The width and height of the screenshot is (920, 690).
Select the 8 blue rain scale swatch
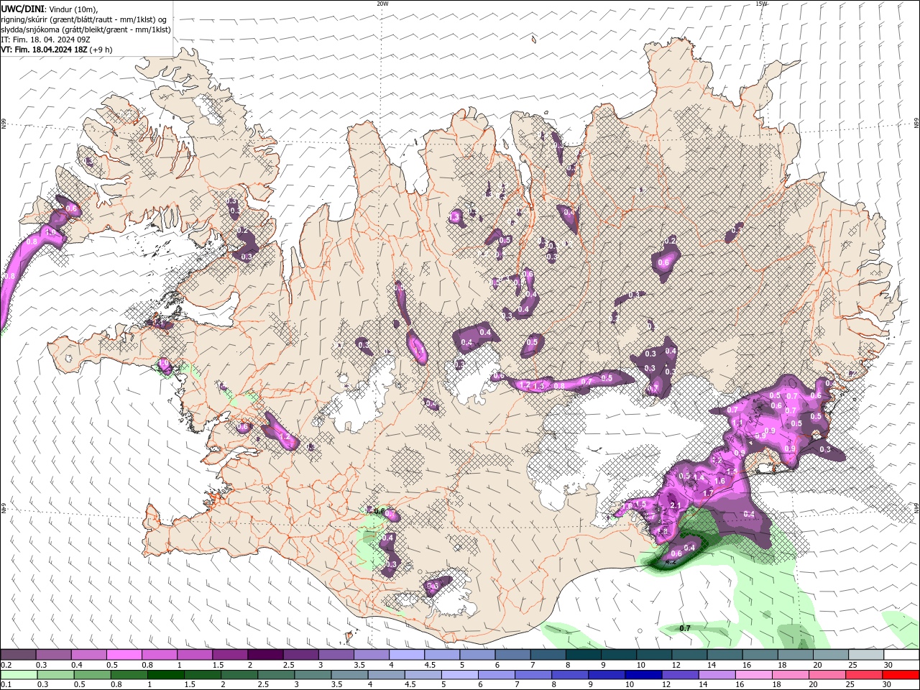pyautogui.click(x=570, y=675)
